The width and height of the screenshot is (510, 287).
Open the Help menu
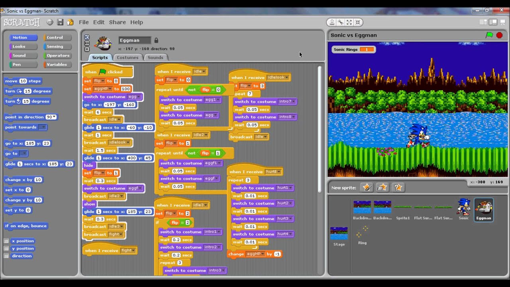click(136, 22)
